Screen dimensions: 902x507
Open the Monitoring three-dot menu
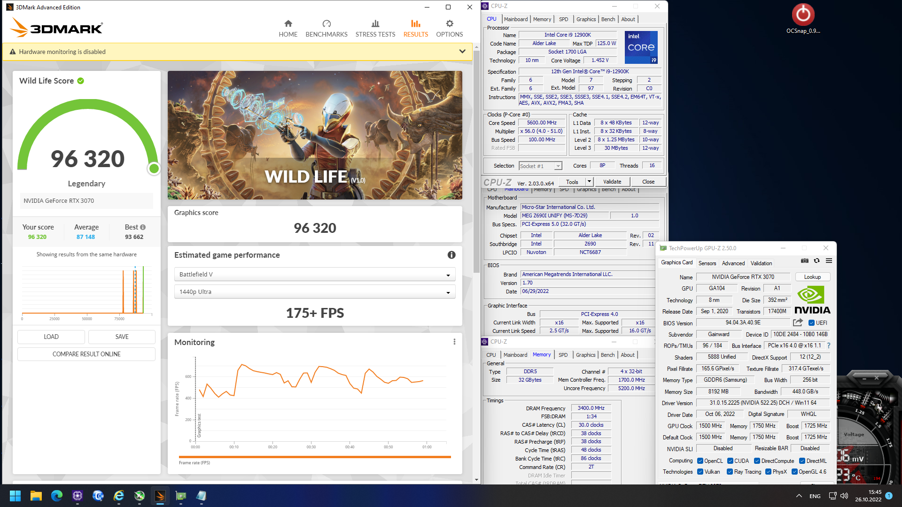pyautogui.click(x=454, y=342)
